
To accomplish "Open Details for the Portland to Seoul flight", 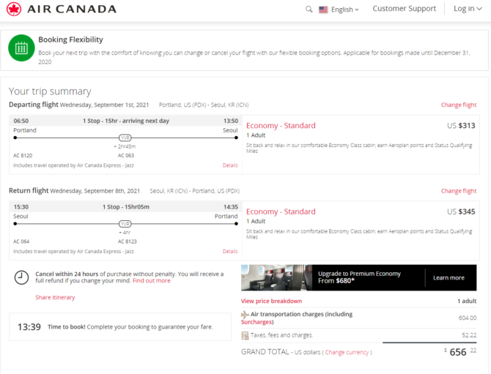I will pyautogui.click(x=230, y=165).
